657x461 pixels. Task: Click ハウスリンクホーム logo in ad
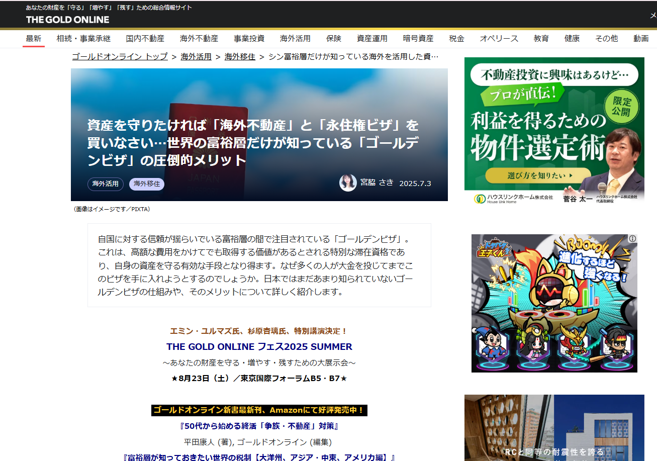(x=513, y=198)
